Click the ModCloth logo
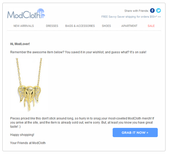This screenshot has height=154, width=169. coord(26,13)
